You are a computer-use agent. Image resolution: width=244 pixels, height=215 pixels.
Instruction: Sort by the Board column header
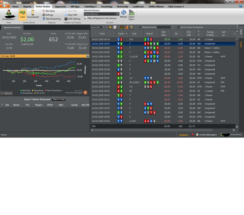(x=150, y=34)
